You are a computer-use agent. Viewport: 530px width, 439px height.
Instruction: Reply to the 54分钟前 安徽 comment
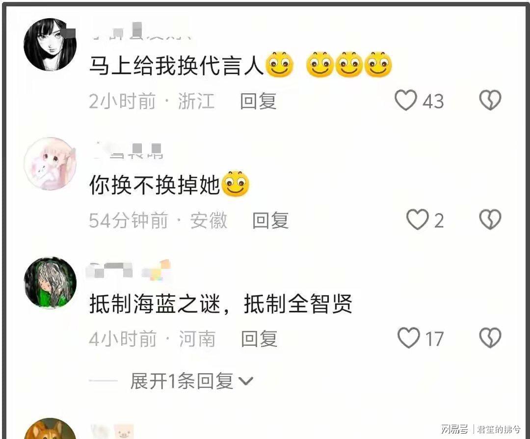271,220
